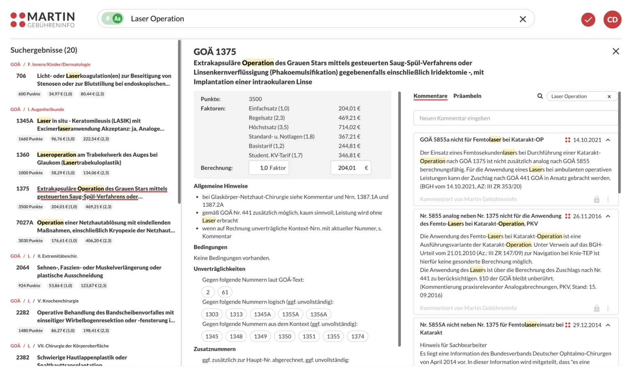Select the Kommentare tab

click(430, 96)
